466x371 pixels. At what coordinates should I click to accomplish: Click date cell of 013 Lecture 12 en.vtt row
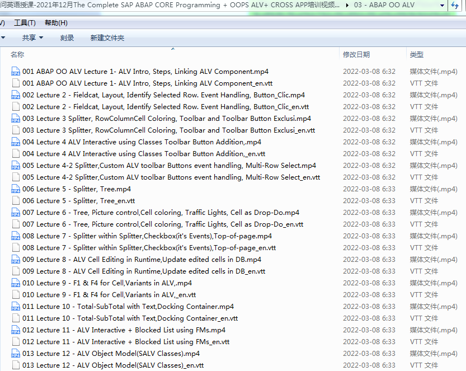[x=369, y=365]
